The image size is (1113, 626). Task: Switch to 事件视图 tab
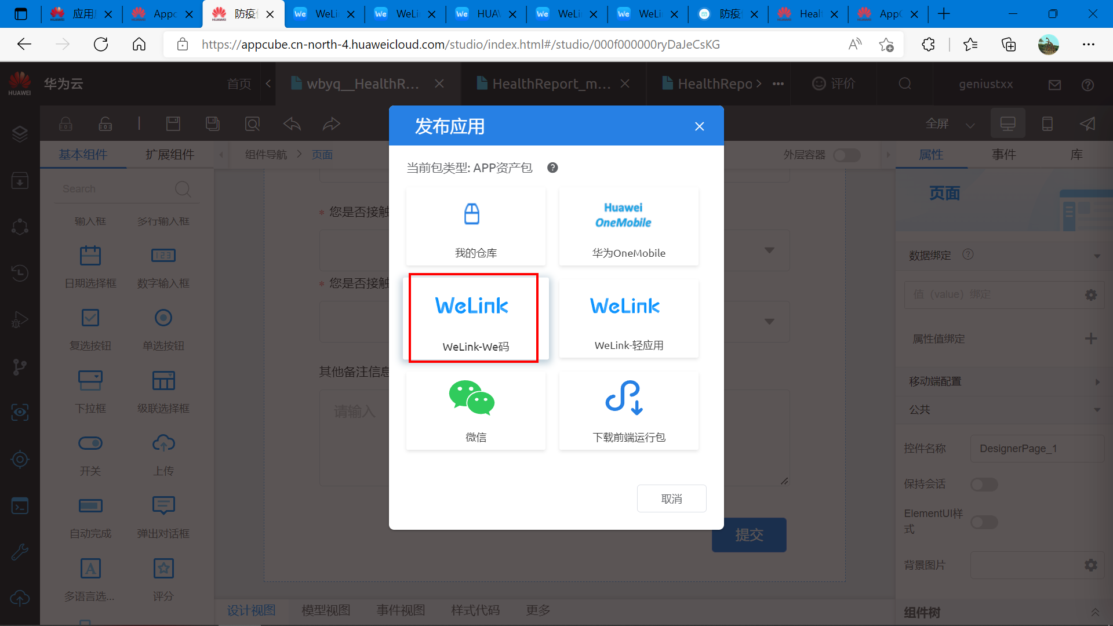tap(401, 610)
